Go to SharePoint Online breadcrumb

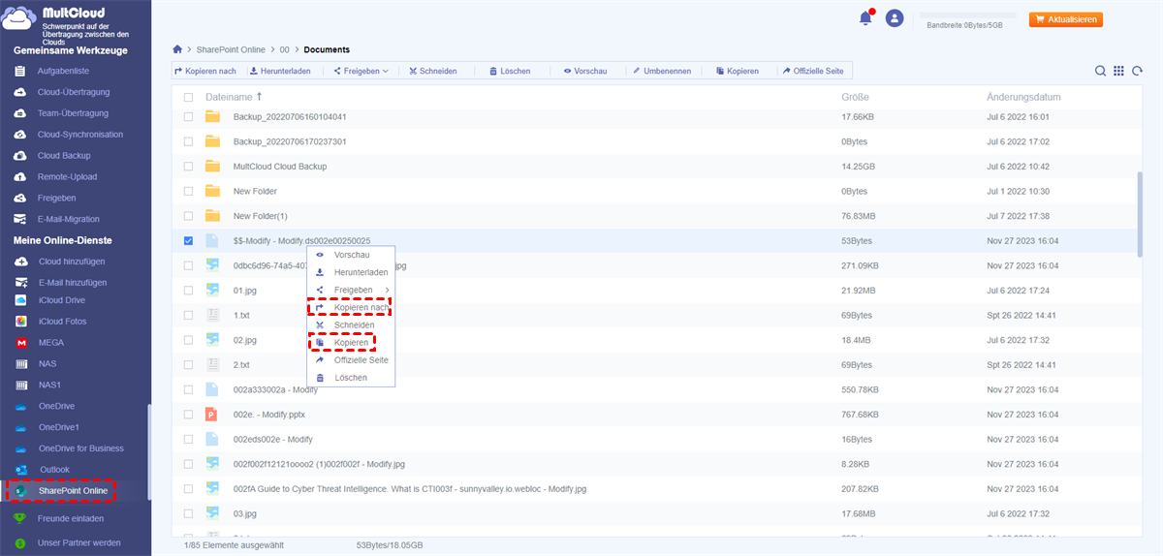point(230,49)
